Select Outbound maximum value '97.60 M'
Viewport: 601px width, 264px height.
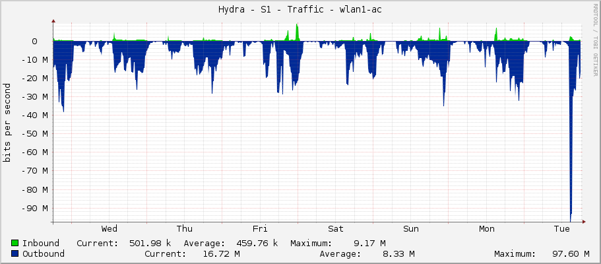coord(571,253)
